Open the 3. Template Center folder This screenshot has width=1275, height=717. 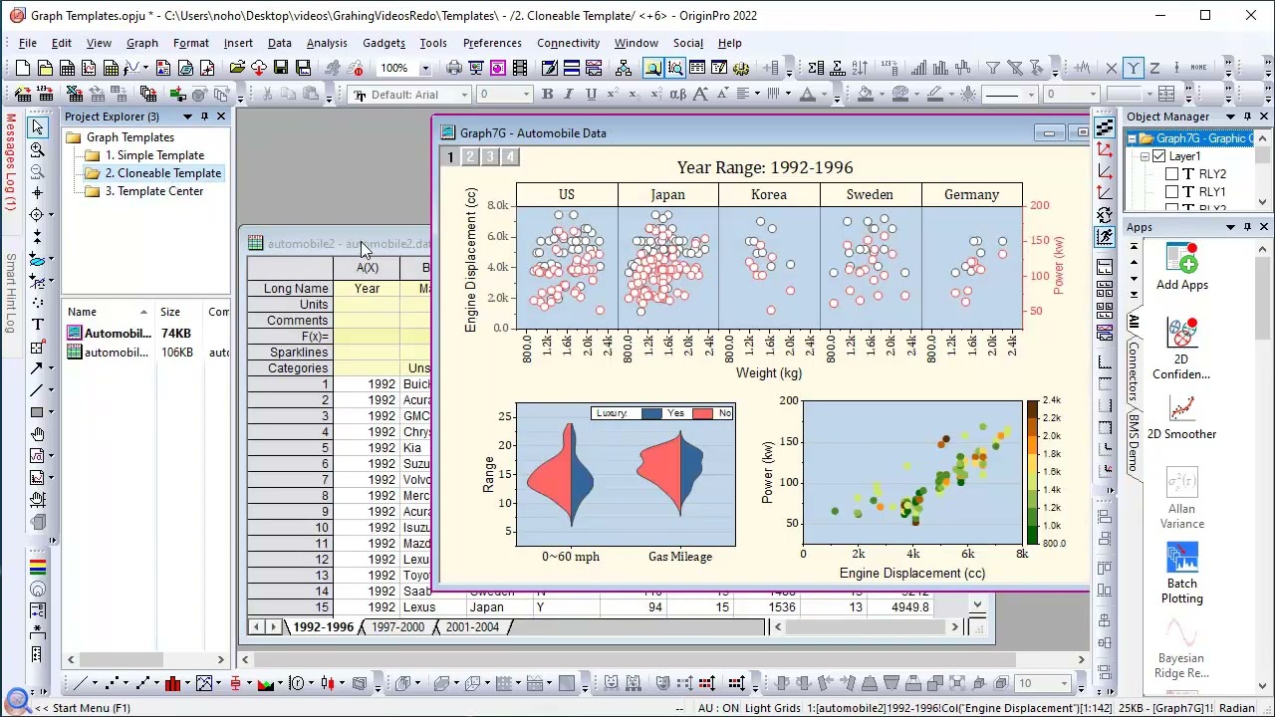154,191
